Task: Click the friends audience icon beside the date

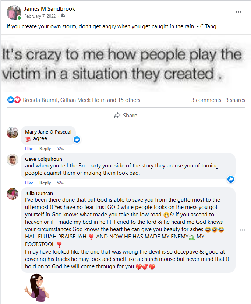Action: (63, 16)
